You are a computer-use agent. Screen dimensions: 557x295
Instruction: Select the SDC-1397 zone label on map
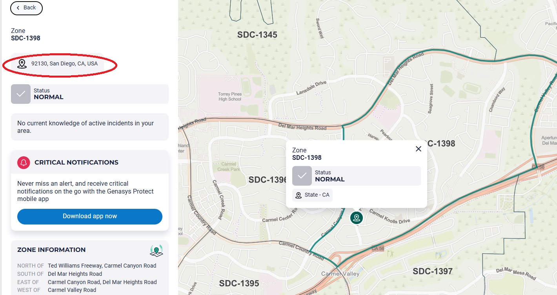point(432,271)
